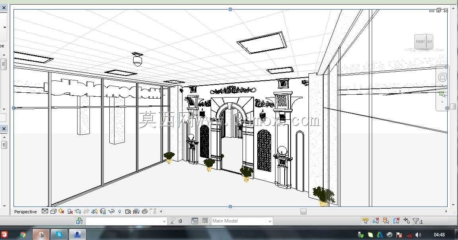Click horizontal scrollbar right arrow
This screenshot has height=240, width=458.
coord(446,211)
